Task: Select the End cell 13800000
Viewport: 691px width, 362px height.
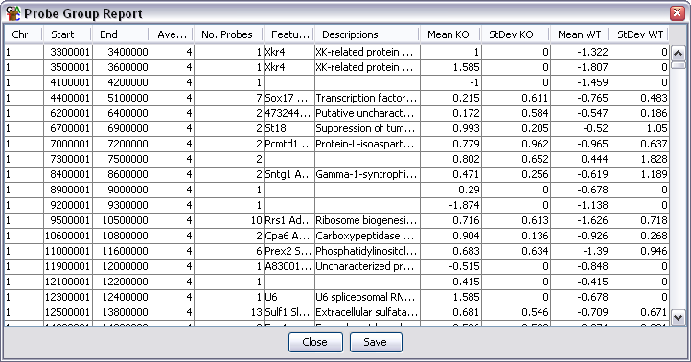Action: (121, 312)
